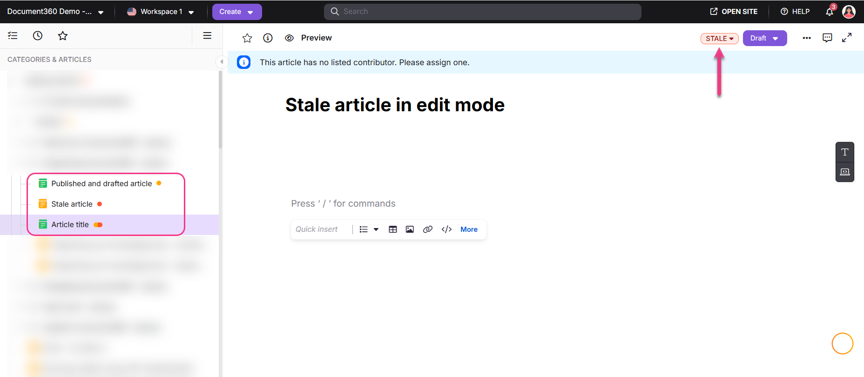The width and height of the screenshot is (864, 377).
Task: Open the notifications bell
Action: click(x=830, y=12)
